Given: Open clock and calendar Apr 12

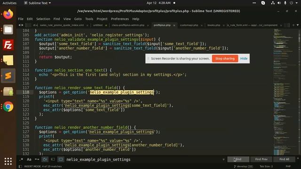Looking at the screenshot, I should pos(158,3).
